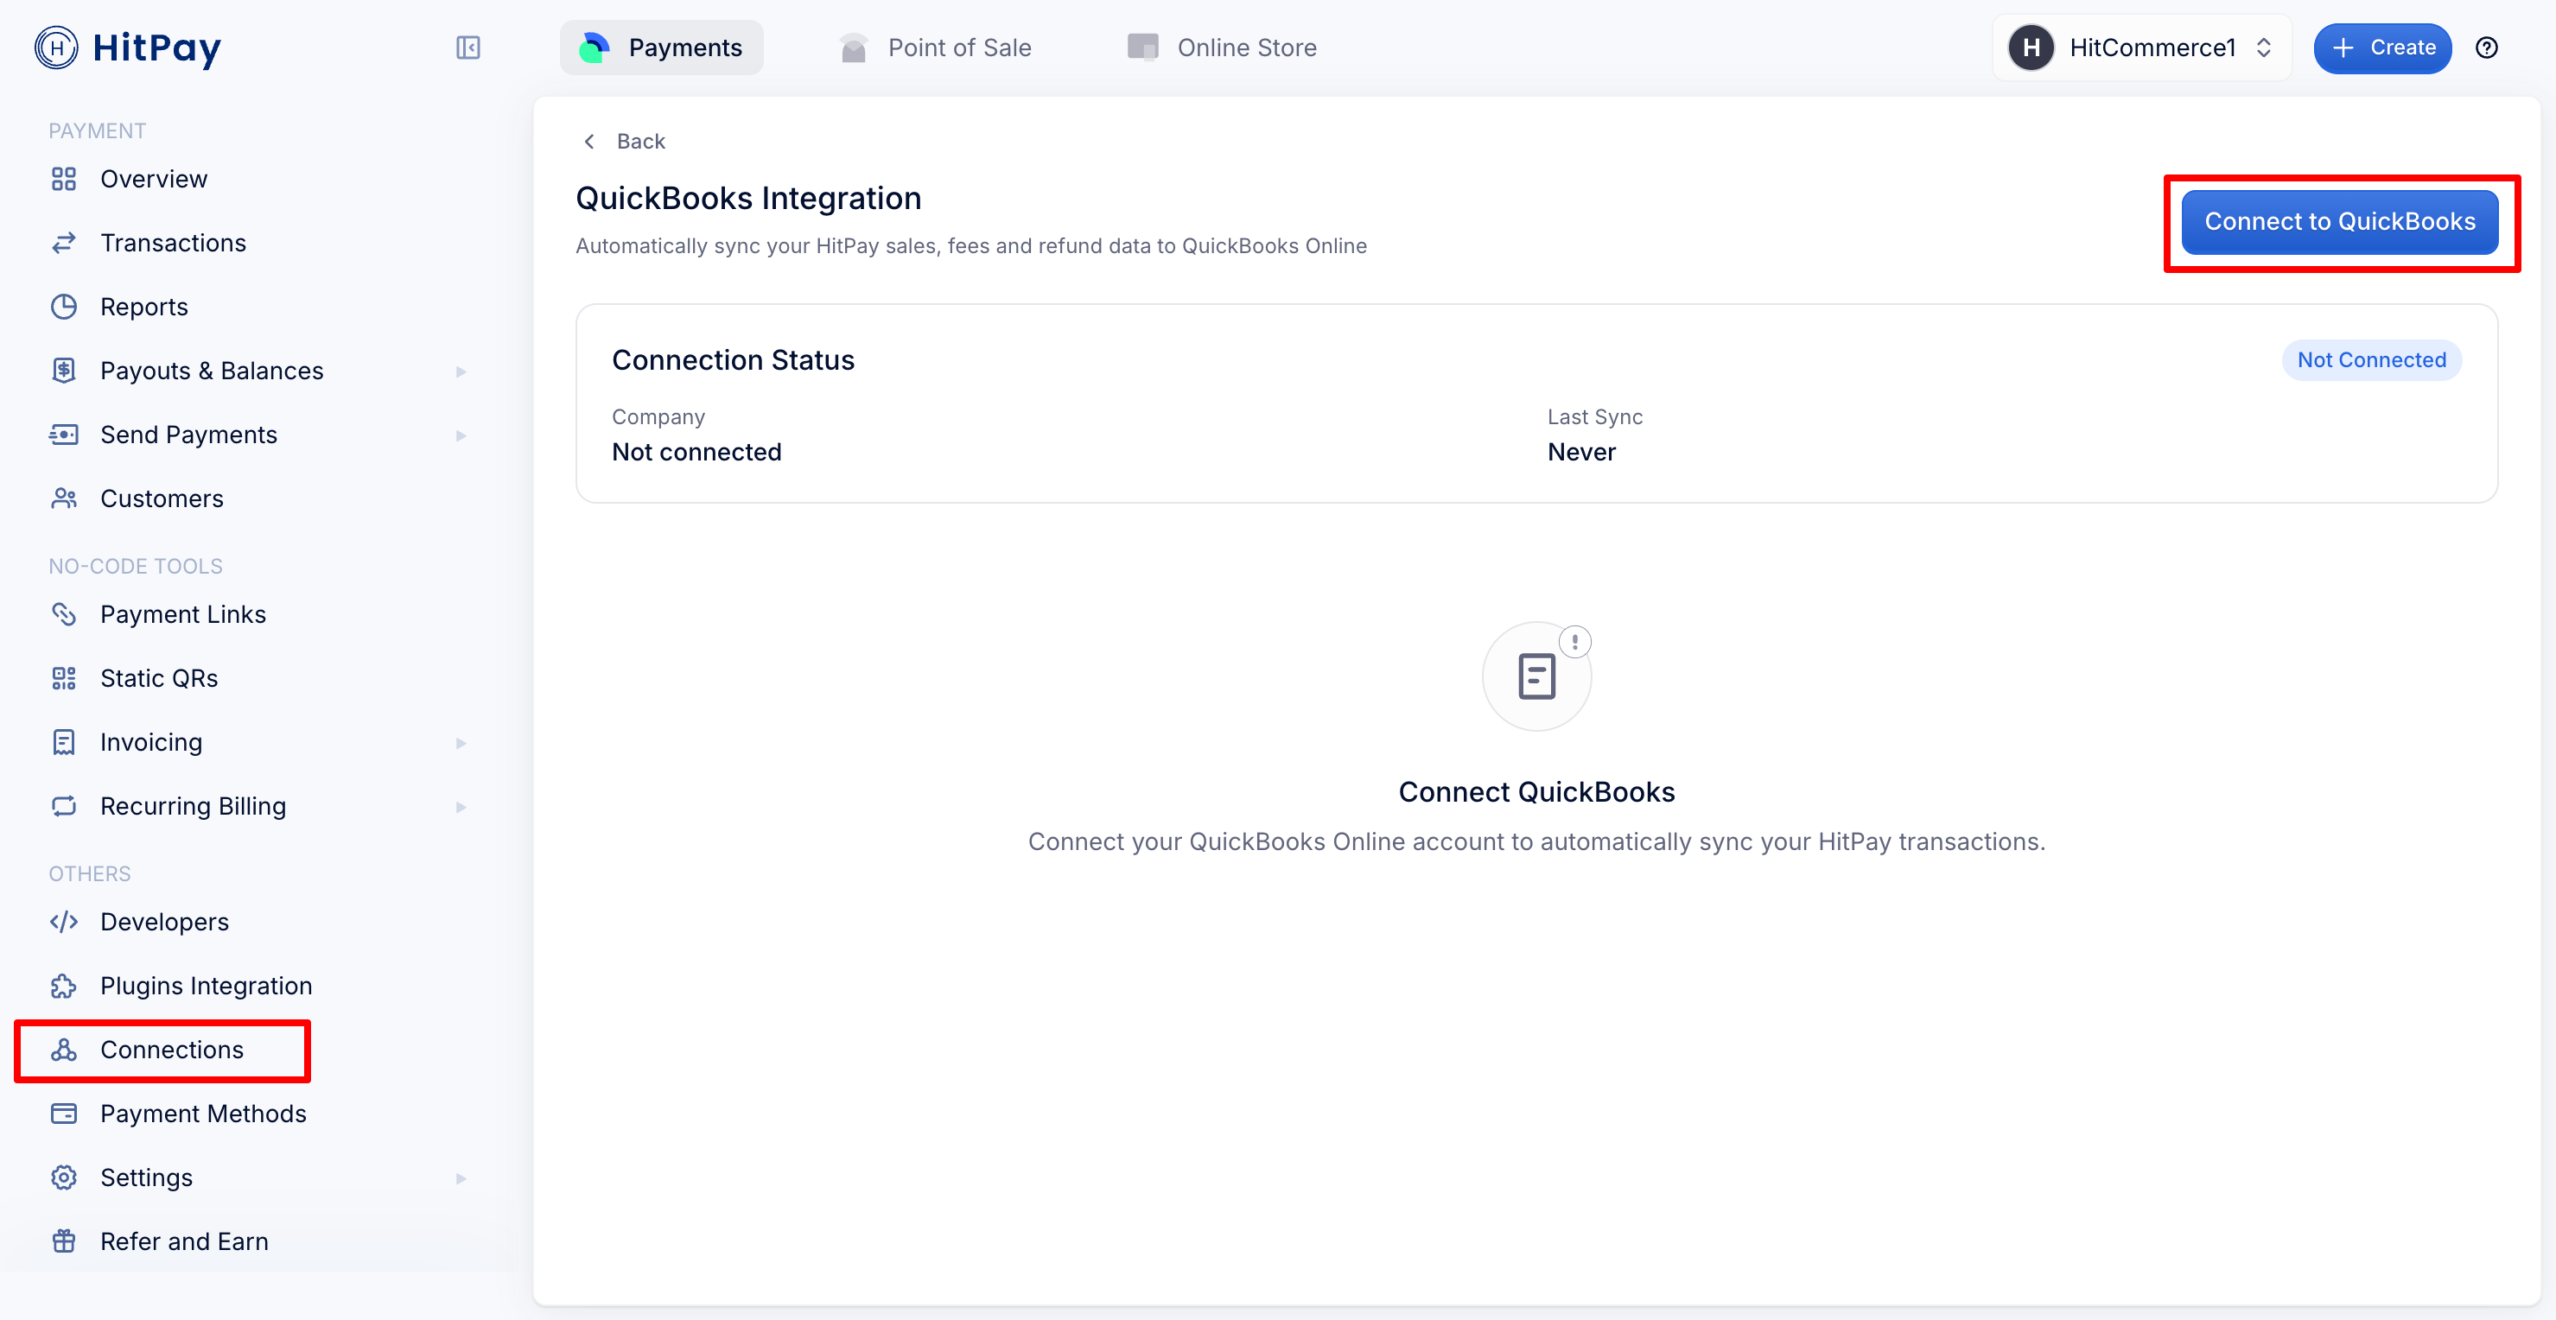Expand the Settings submenu

461,1178
